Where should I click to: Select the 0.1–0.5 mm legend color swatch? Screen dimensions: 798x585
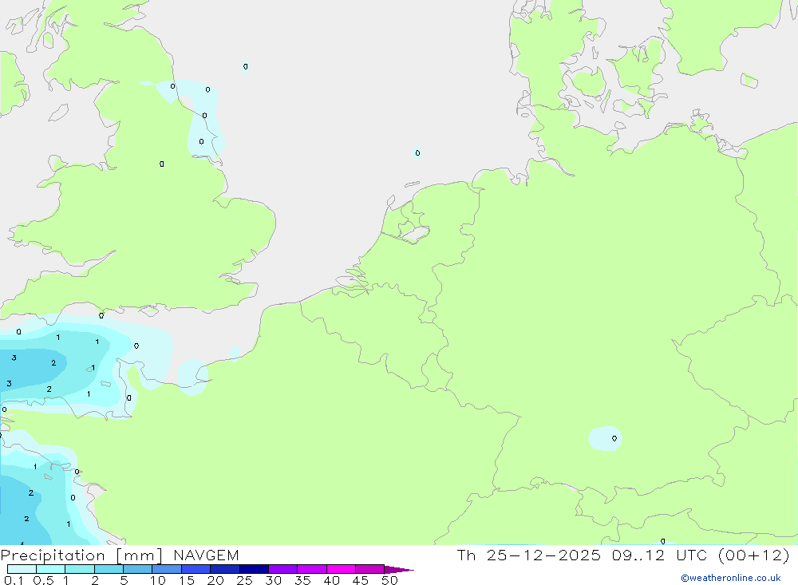[22, 569]
